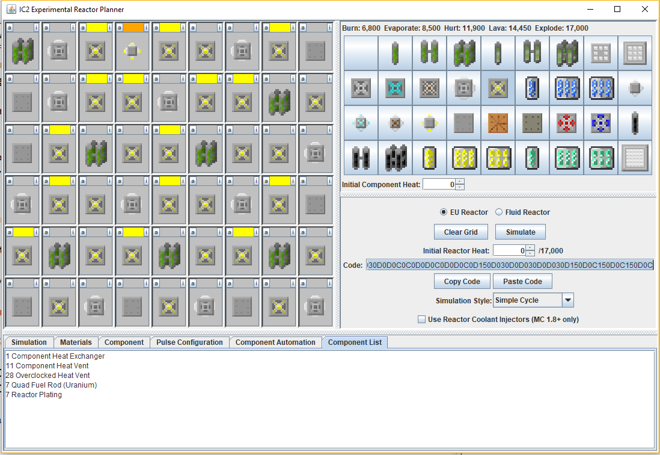Pick the blue LZH-Condensator palette icon
The width and height of the screenshot is (660, 455).
pyautogui.click(x=600, y=123)
